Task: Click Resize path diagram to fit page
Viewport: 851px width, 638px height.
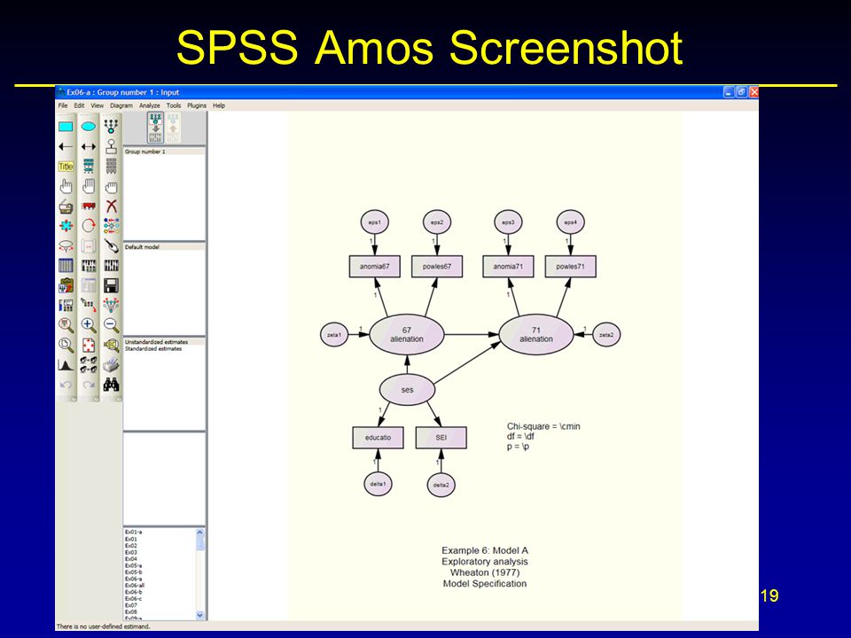Action: (89, 345)
